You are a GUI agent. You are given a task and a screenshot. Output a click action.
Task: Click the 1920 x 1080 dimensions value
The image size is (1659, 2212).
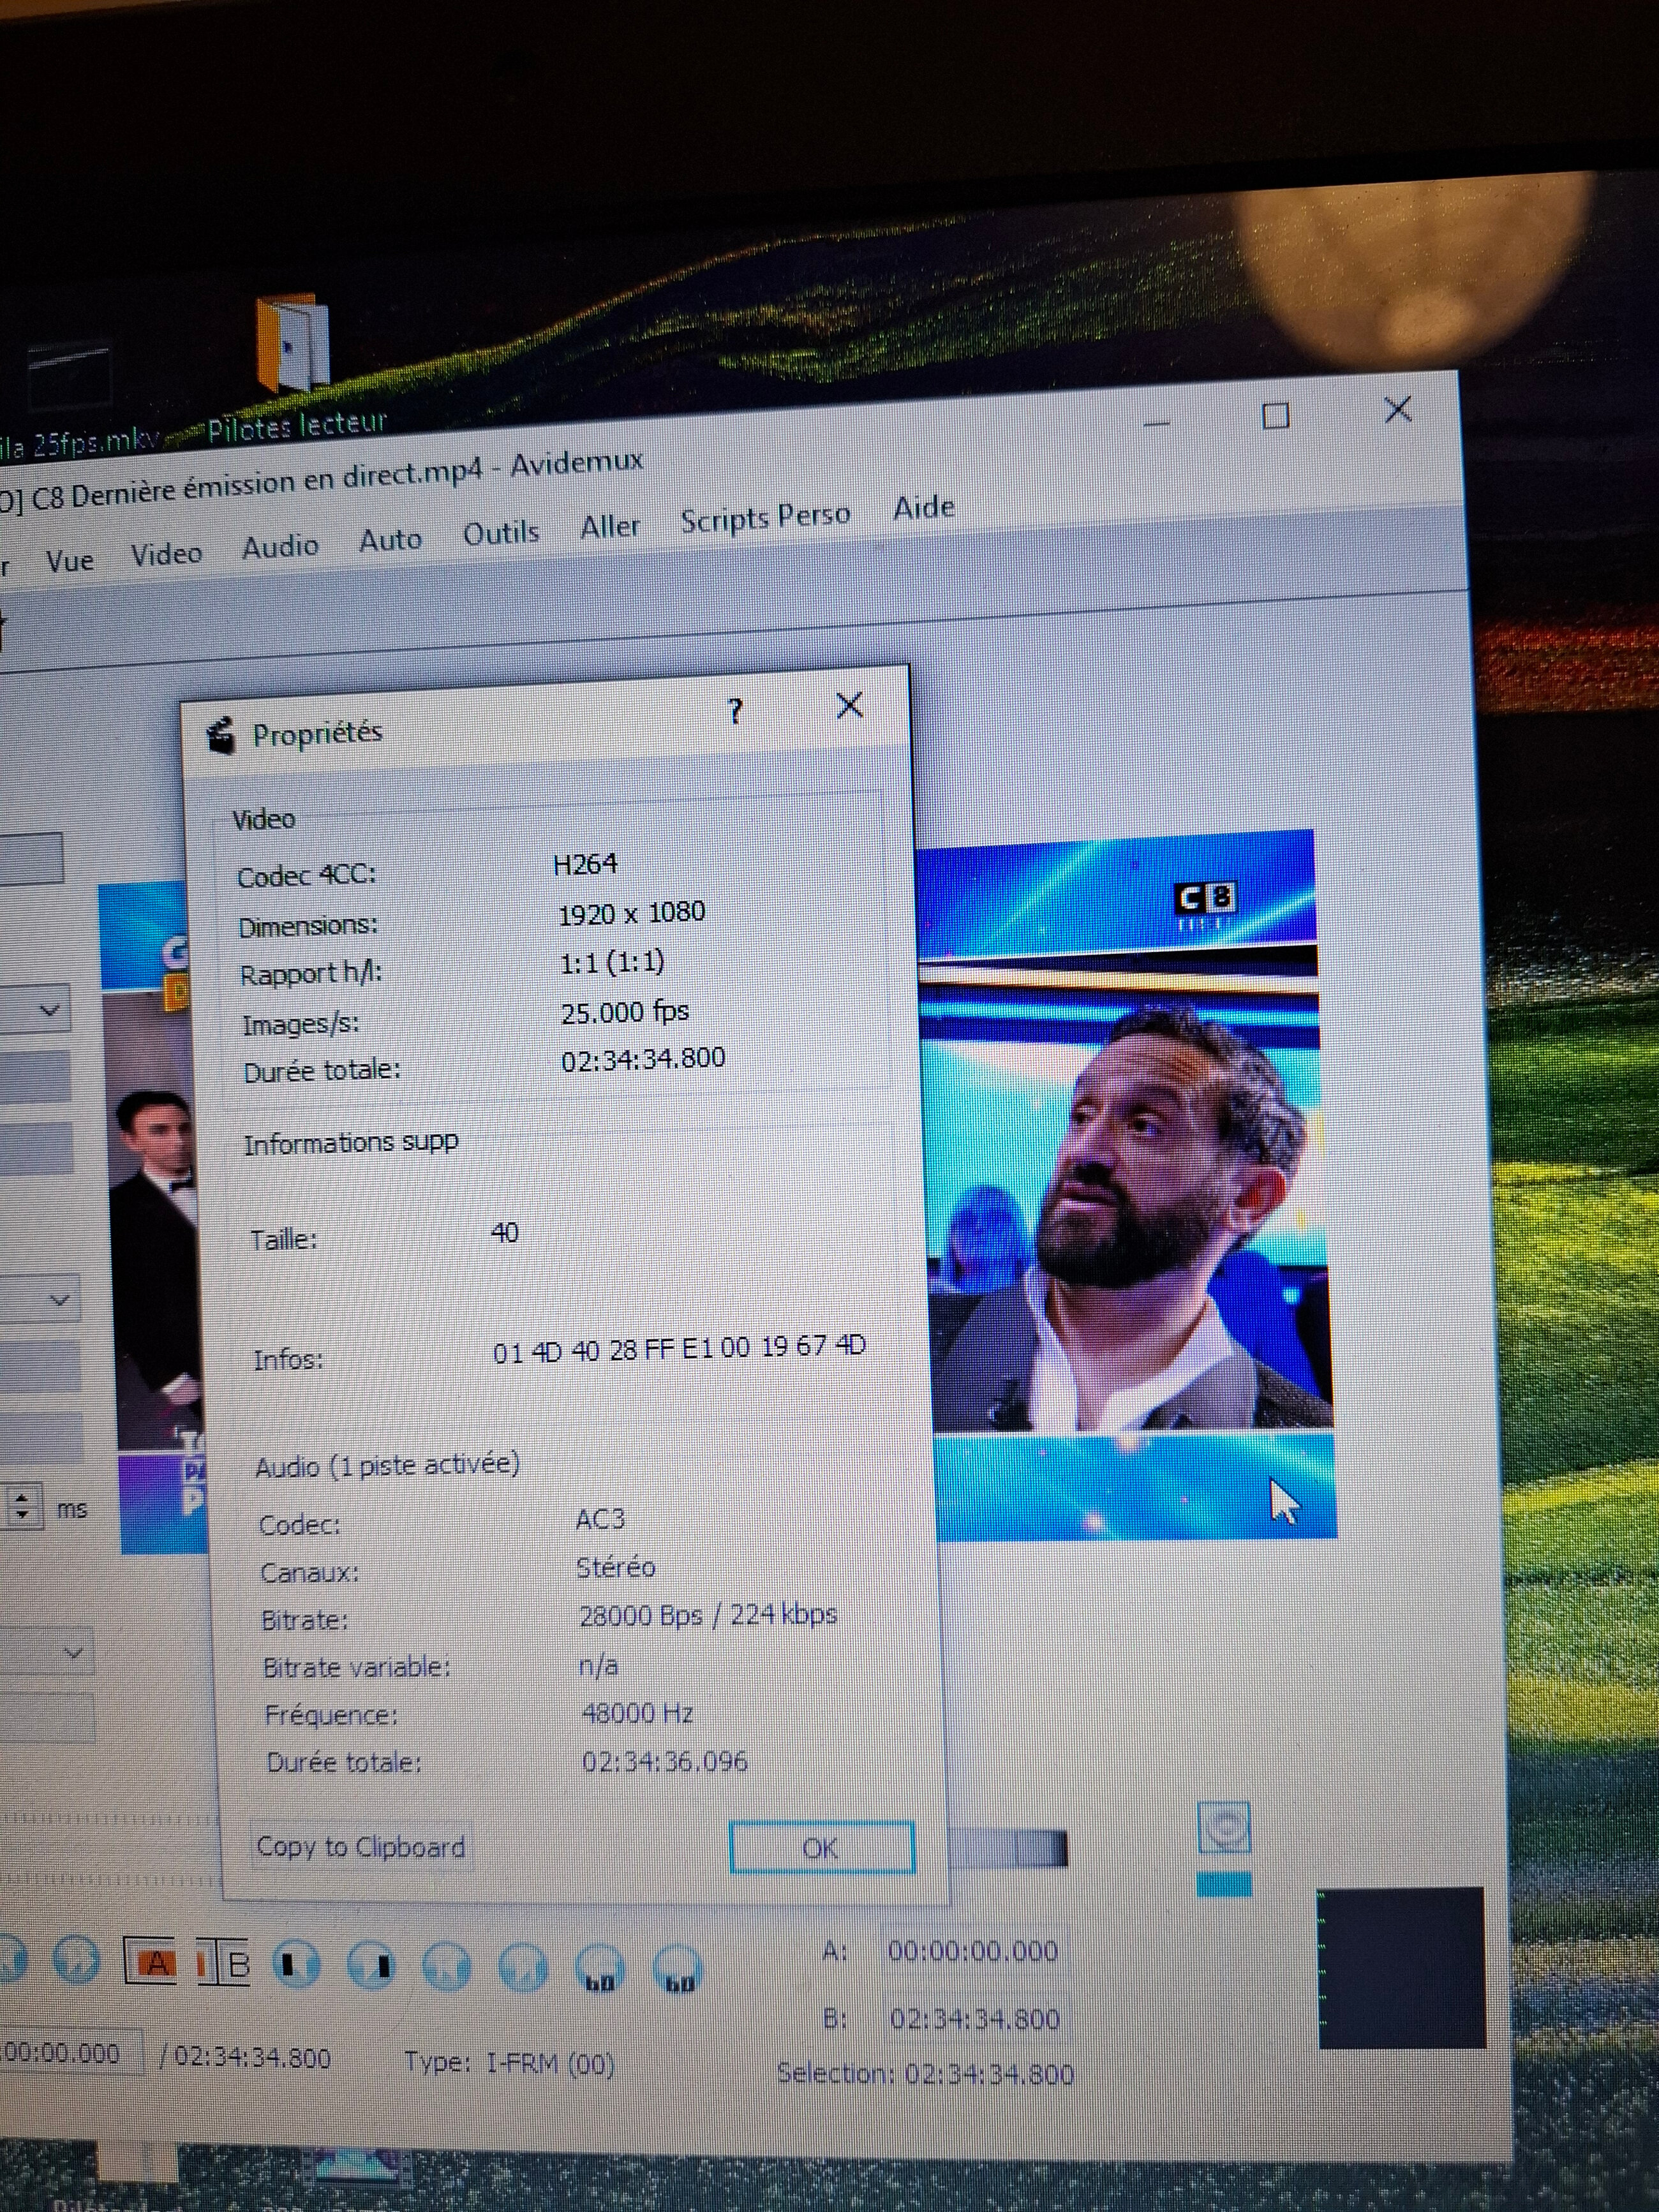631,913
